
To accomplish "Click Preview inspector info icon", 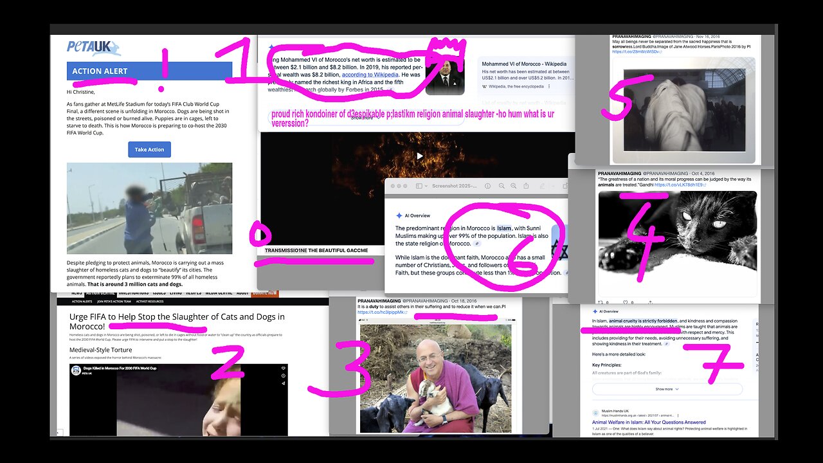I will pos(487,186).
